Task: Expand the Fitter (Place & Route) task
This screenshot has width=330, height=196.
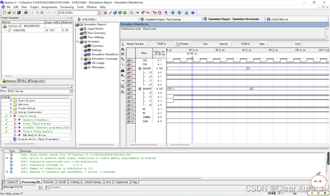Action: tap(15, 124)
